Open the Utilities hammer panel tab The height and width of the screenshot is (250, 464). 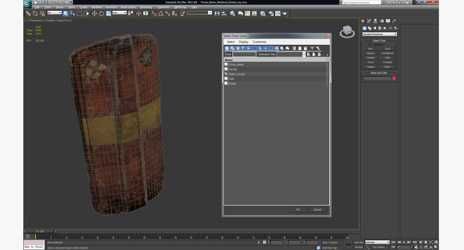(x=394, y=21)
